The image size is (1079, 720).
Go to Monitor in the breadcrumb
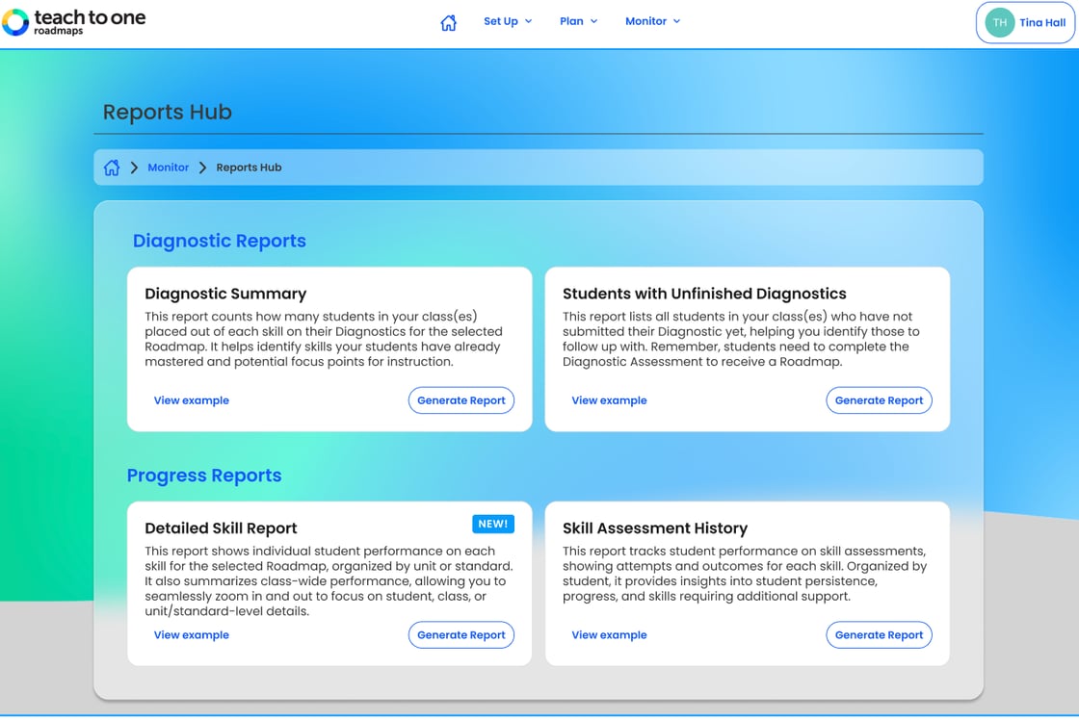(x=168, y=167)
